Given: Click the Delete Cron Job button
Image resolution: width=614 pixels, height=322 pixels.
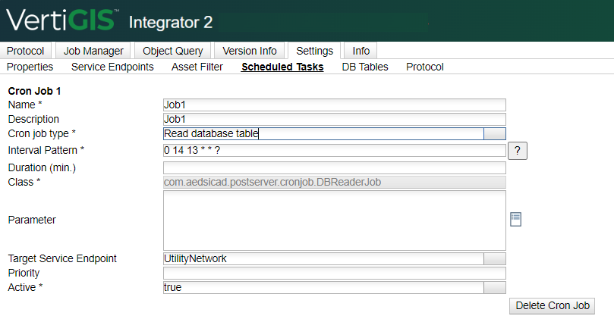Looking at the screenshot, I should (552, 305).
